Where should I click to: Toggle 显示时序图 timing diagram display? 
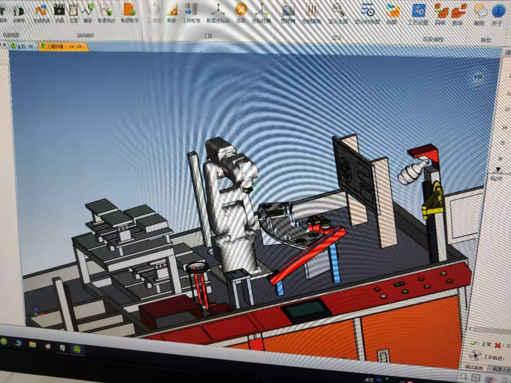(x=367, y=14)
